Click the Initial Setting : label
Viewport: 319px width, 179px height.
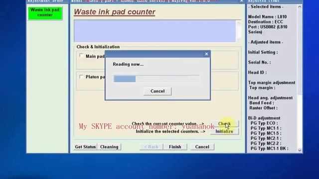(263, 52)
